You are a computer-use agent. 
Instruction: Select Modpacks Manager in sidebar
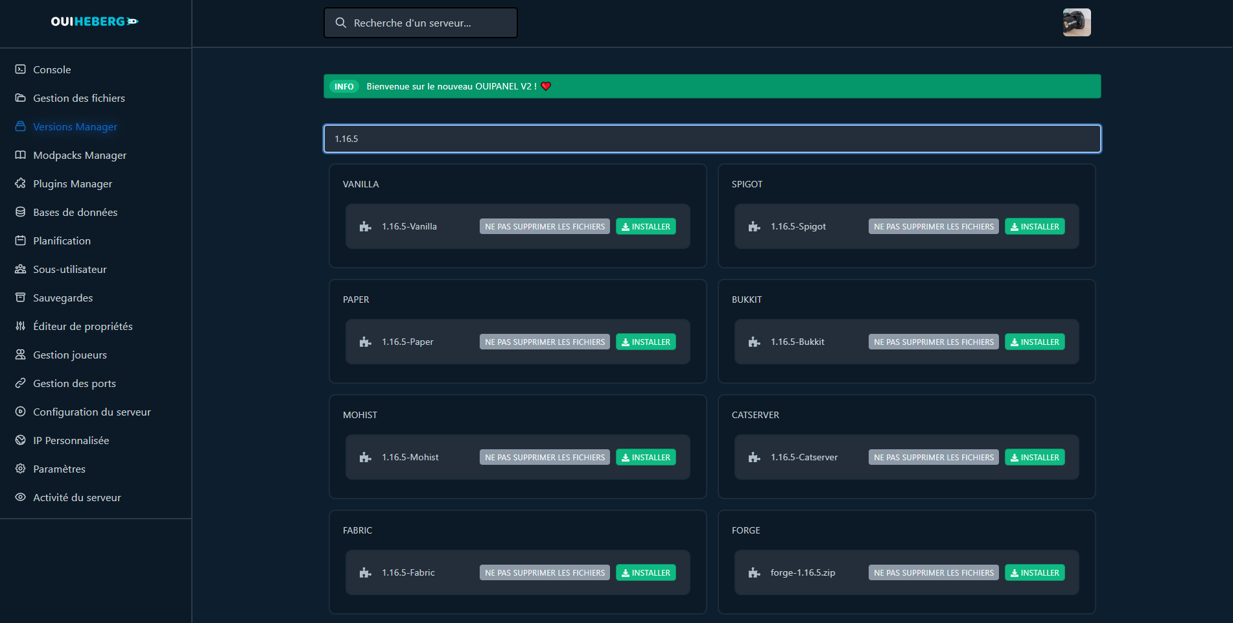tap(80, 155)
